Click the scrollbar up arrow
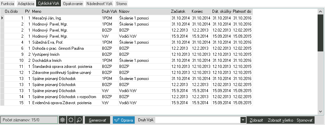The image size is (325, 125). point(320,11)
